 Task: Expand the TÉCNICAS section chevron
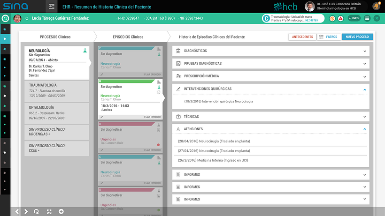[365, 117]
